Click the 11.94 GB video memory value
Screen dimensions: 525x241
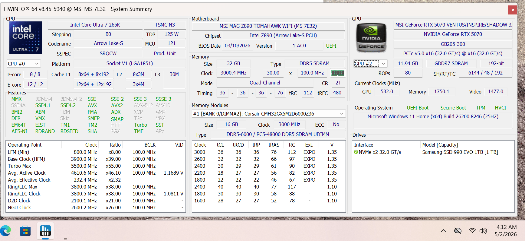(x=408, y=64)
